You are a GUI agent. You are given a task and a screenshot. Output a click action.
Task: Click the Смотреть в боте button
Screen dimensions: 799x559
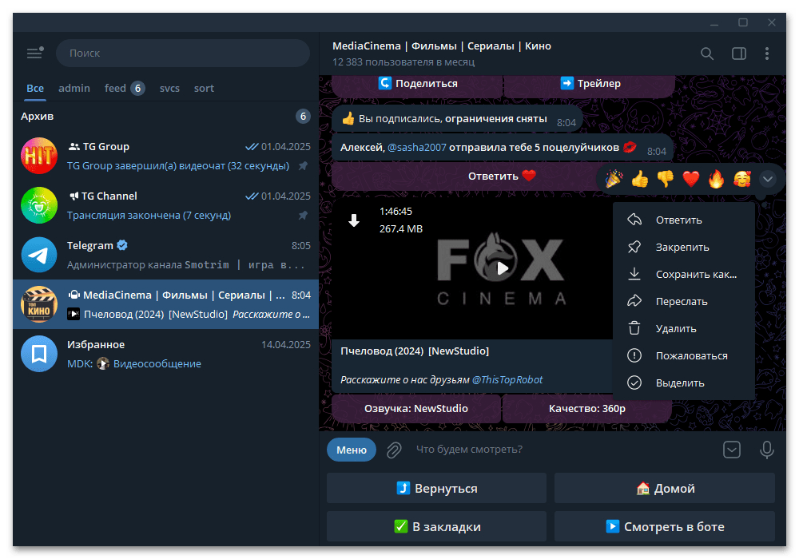665,526
